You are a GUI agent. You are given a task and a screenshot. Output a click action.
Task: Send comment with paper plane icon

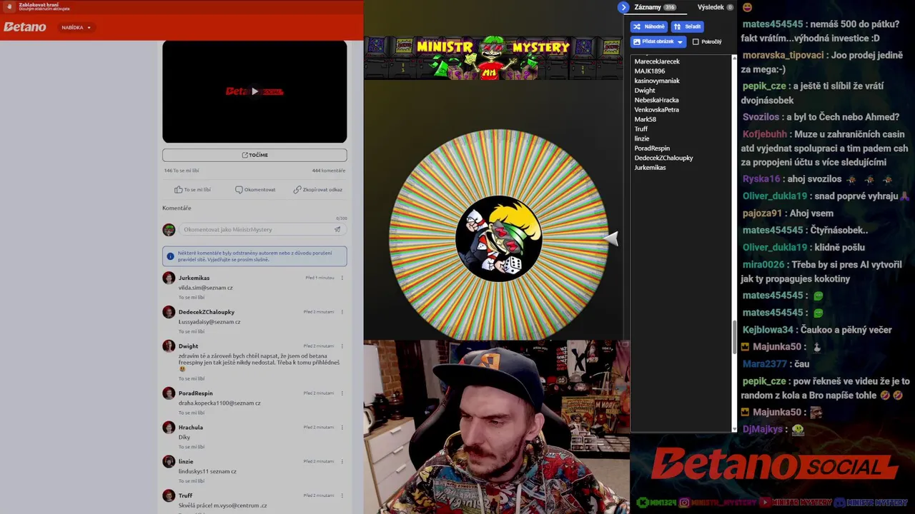(337, 230)
